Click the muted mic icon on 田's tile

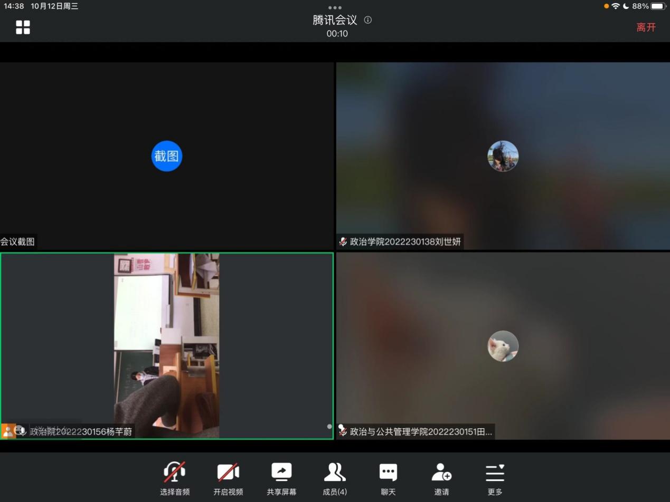[343, 431]
